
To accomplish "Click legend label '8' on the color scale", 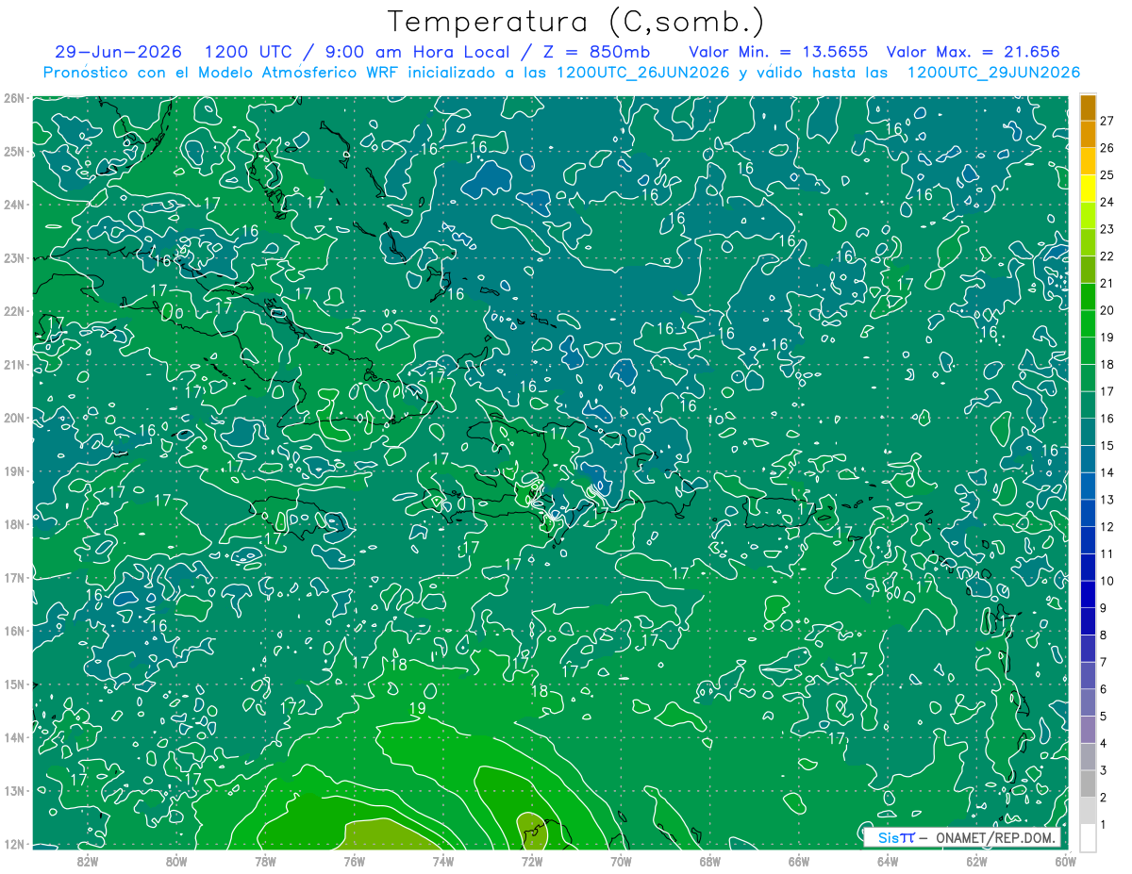I will [1104, 635].
